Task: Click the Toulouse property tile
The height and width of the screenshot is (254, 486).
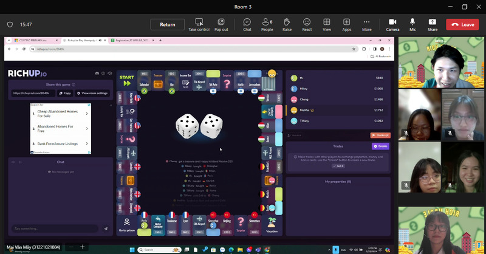Action: [x=172, y=225]
